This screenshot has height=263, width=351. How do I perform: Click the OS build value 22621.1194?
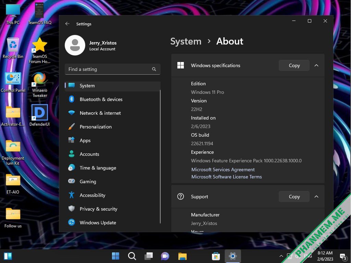click(x=202, y=143)
